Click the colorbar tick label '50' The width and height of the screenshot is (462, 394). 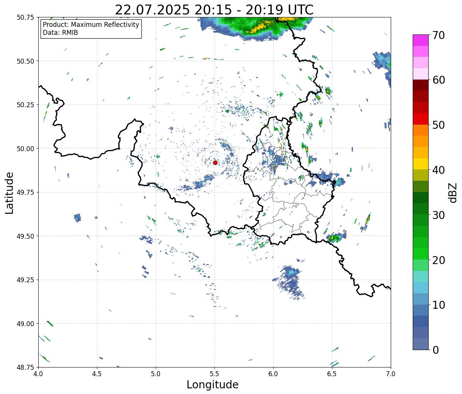(438, 125)
